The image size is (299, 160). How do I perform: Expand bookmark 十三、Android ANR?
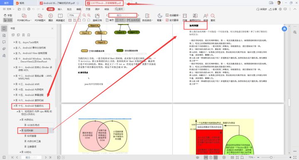14,84
